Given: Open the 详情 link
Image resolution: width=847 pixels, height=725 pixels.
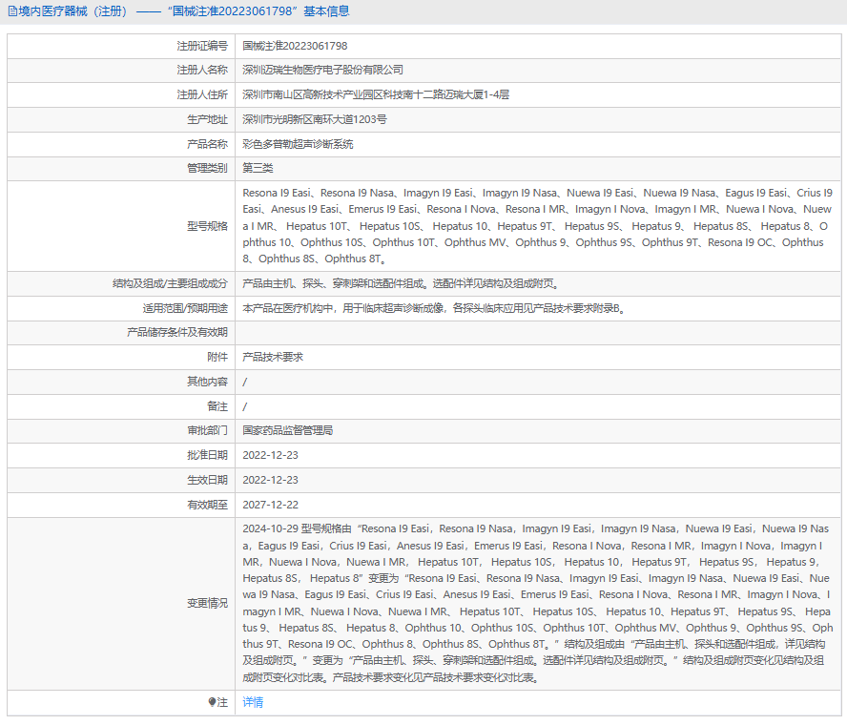Looking at the screenshot, I should pyautogui.click(x=253, y=702).
